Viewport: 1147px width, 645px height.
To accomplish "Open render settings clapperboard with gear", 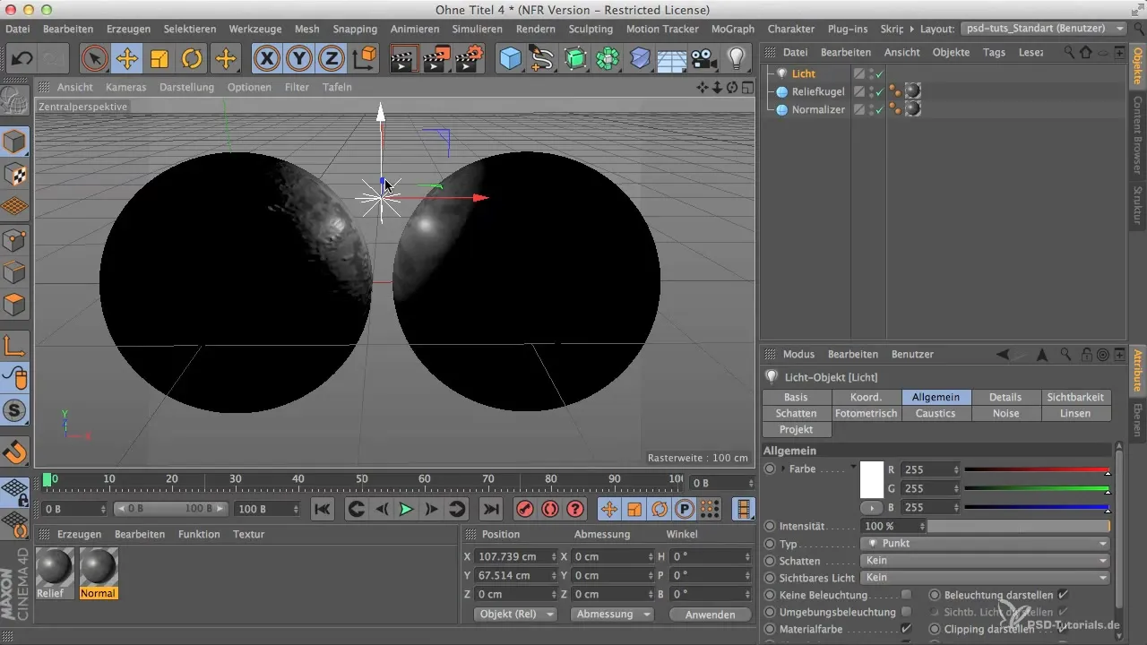I will 469,59.
